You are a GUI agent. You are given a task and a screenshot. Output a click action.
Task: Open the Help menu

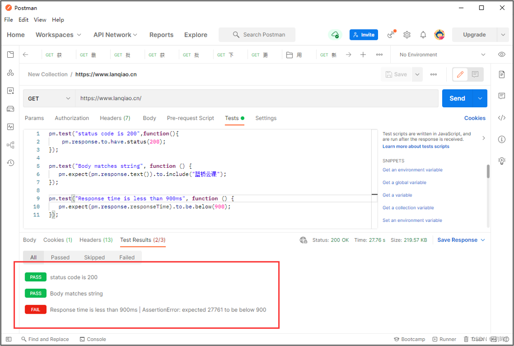point(58,20)
